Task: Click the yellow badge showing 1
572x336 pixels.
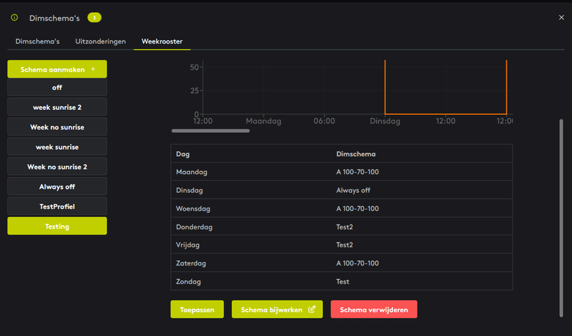Action: [x=94, y=18]
